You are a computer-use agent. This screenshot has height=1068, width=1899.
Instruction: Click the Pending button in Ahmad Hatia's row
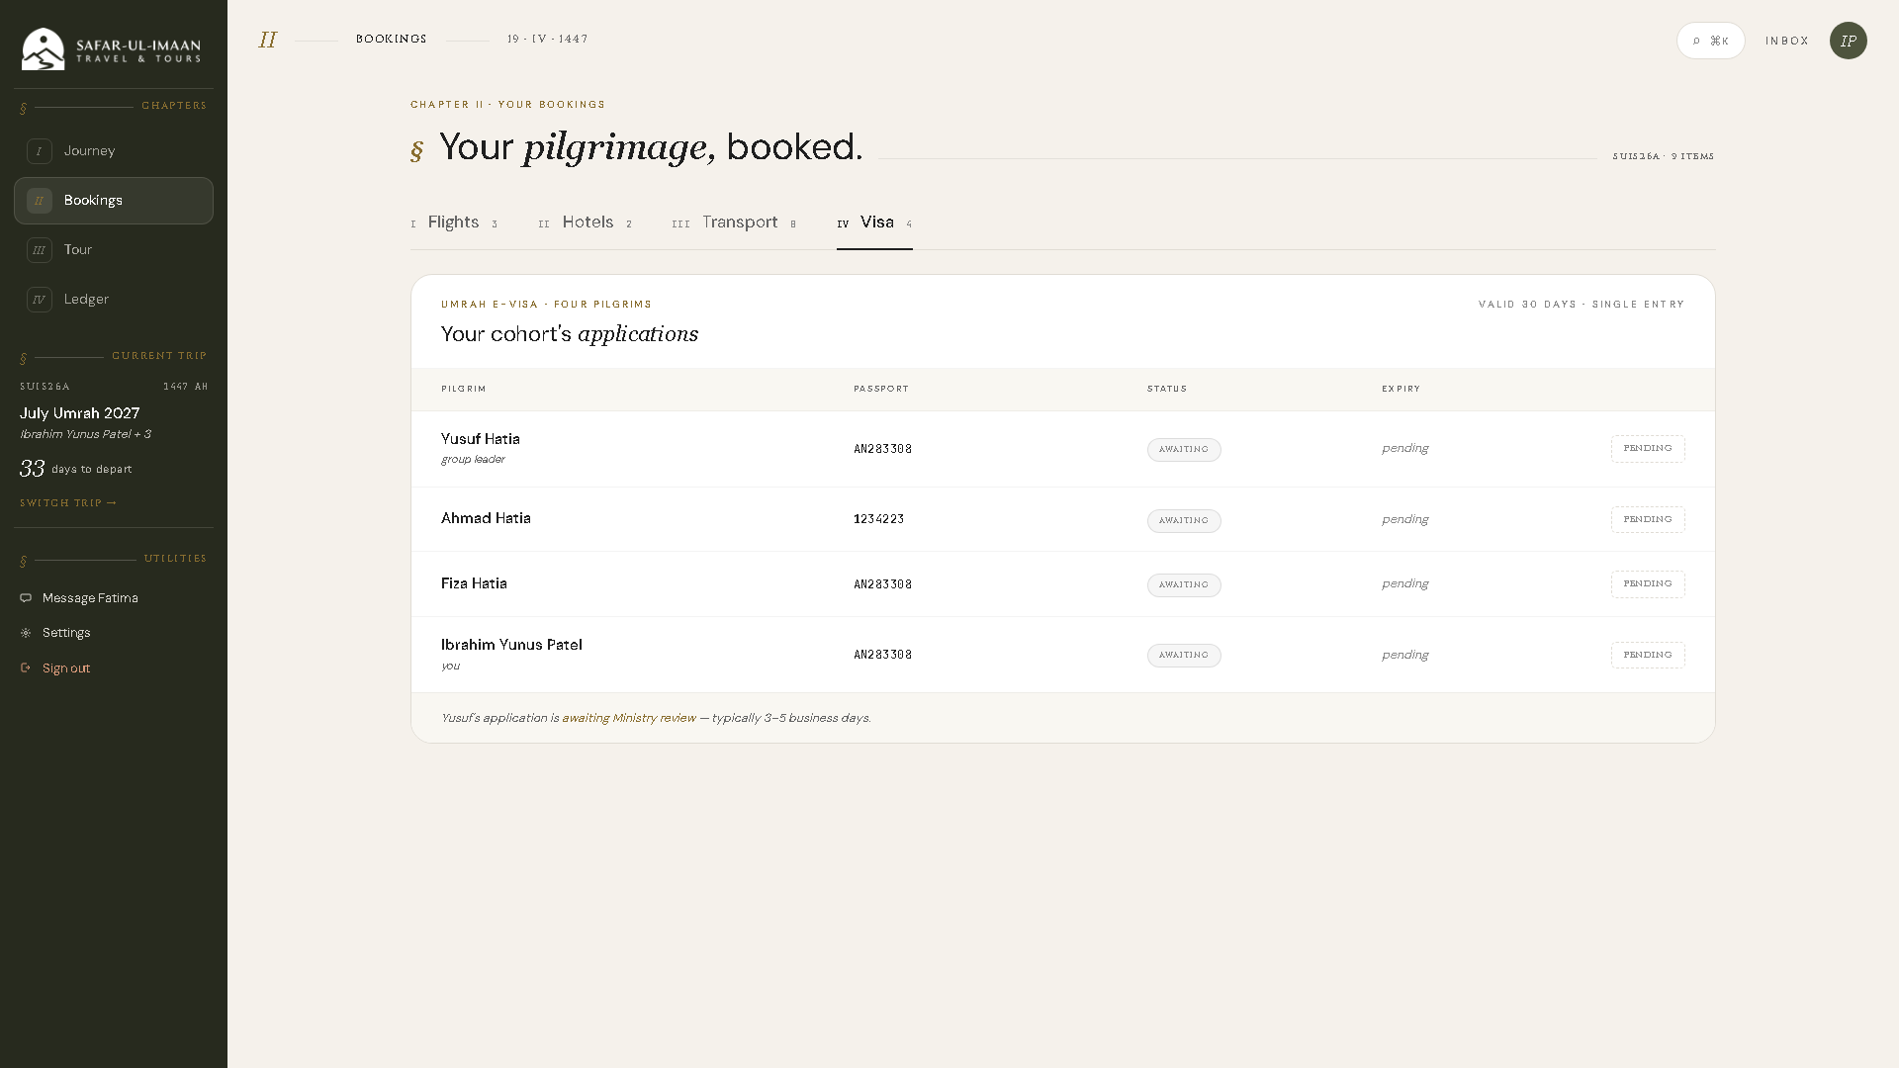(1648, 520)
